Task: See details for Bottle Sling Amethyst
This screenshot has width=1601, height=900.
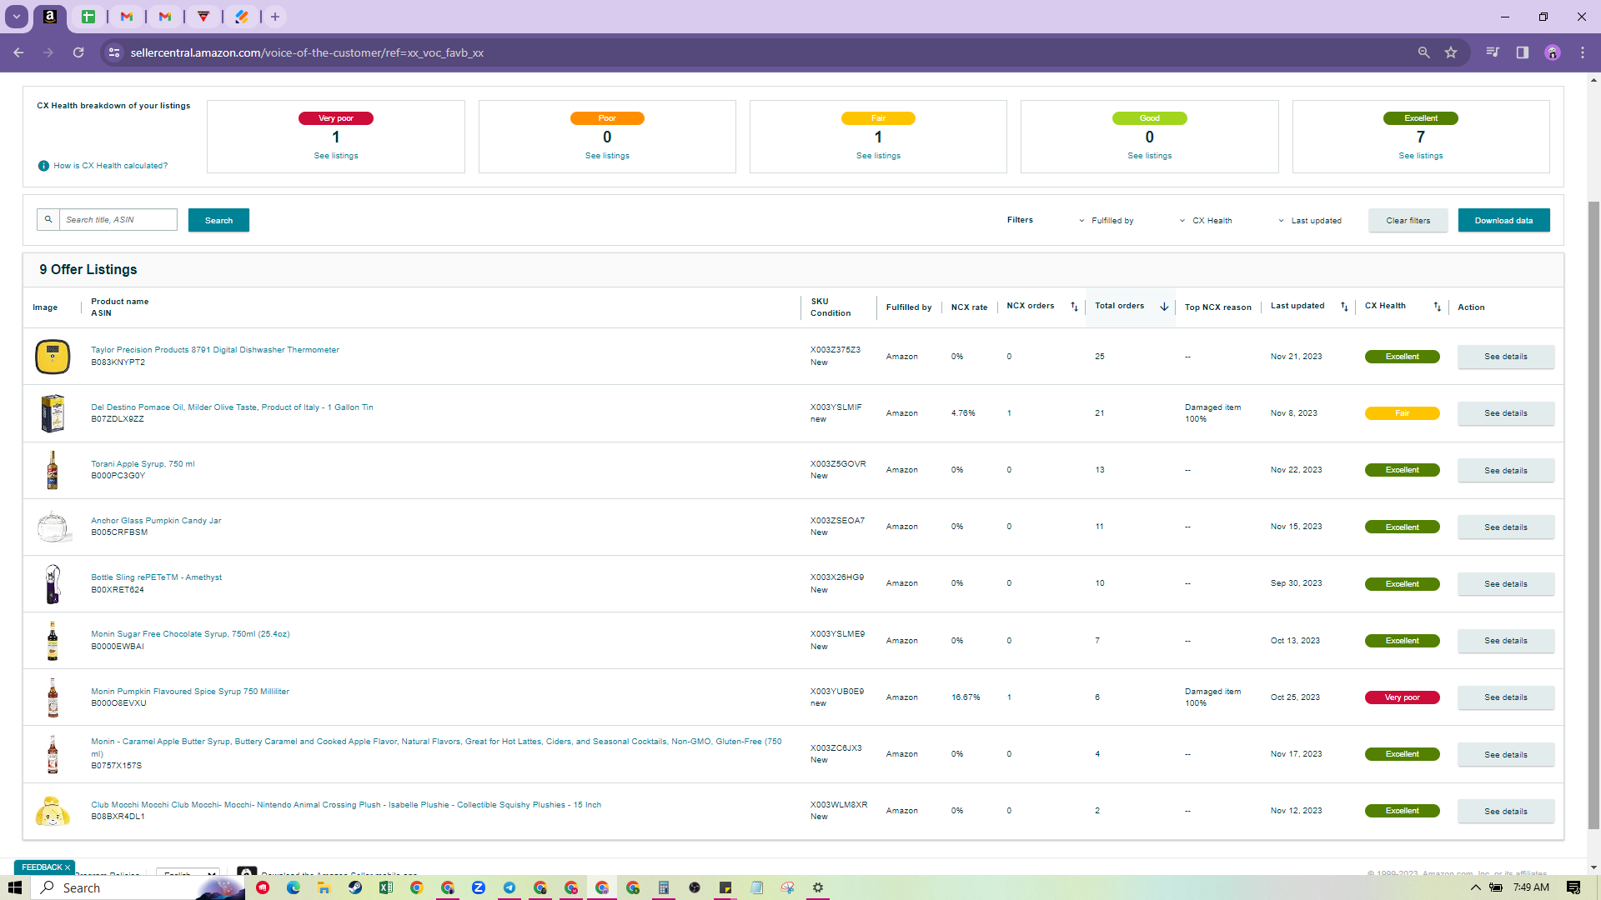Action: pos(1506,584)
